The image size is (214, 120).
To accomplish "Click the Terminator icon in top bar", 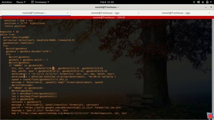I will coord(32,2).
